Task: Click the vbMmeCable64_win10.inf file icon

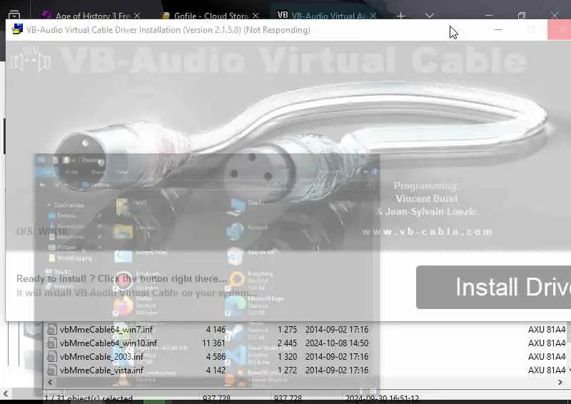Action: click(52, 343)
